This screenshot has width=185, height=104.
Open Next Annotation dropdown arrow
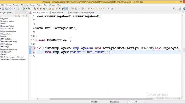[86, 8]
